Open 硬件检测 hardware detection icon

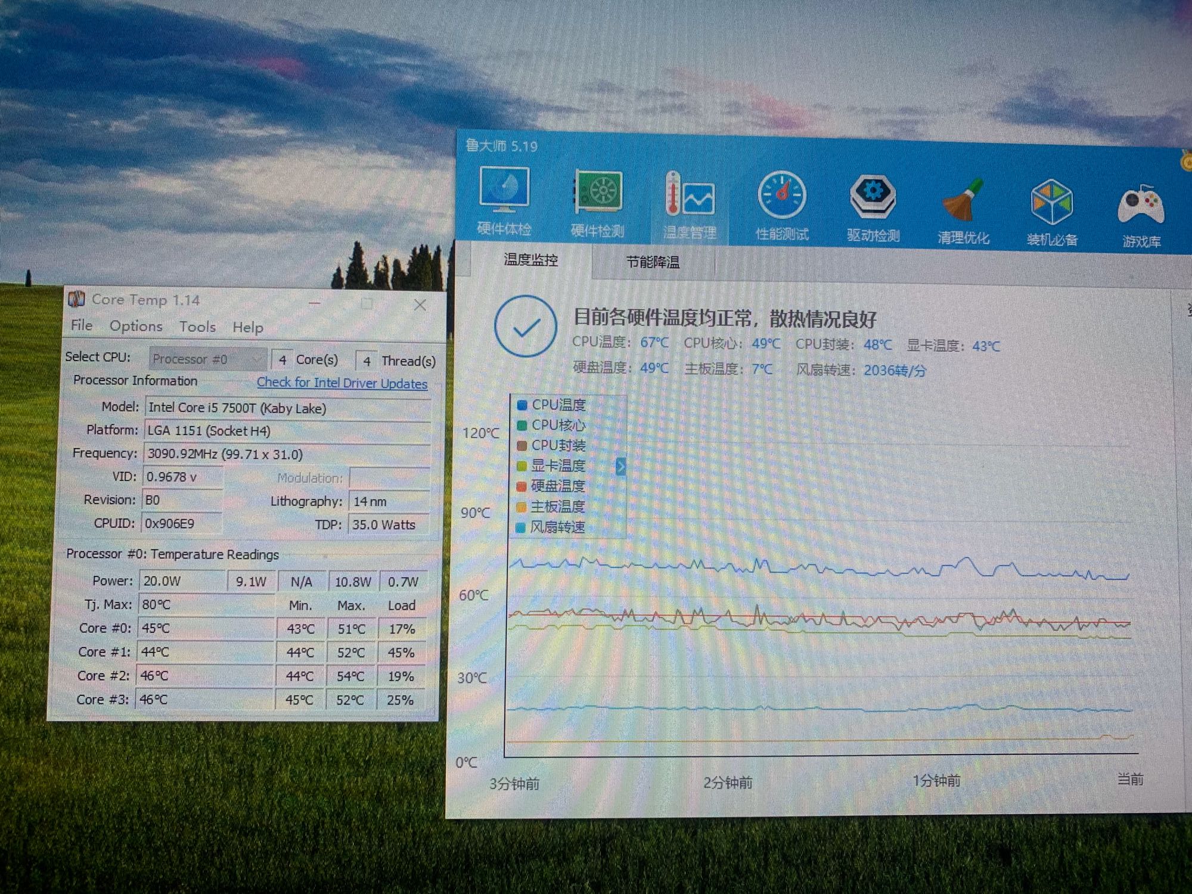[597, 204]
